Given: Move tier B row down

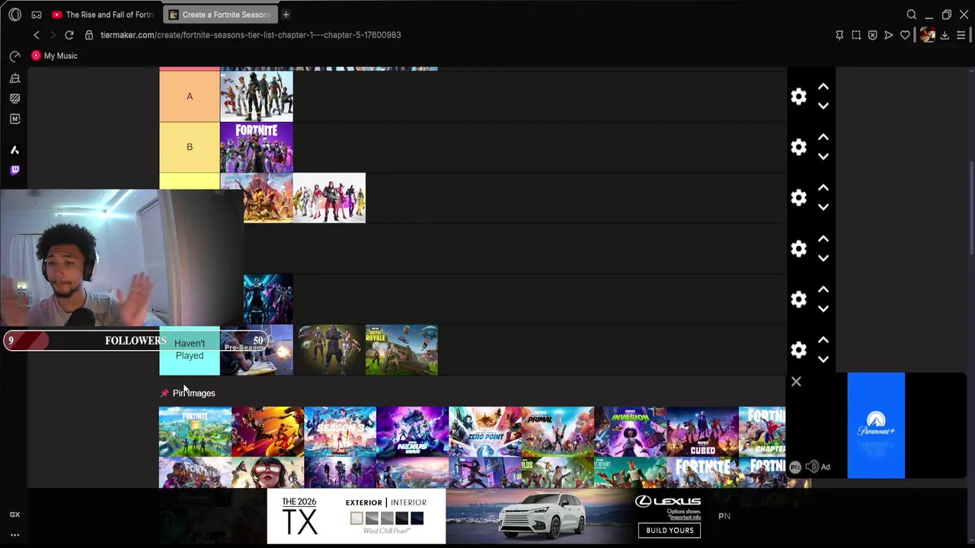Looking at the screenshot, I should coord(823,157).
